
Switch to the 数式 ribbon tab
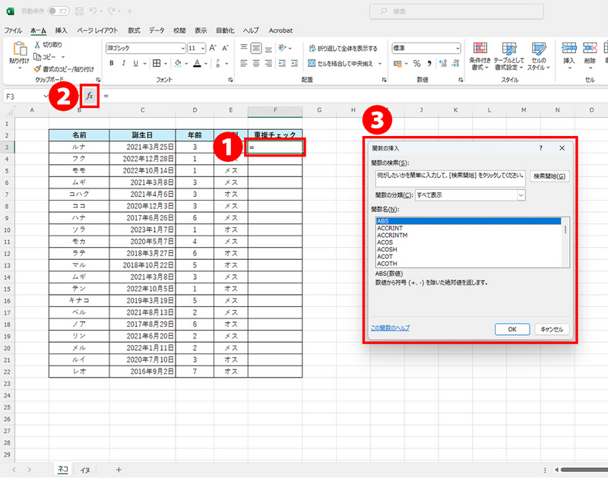(134, 30)
